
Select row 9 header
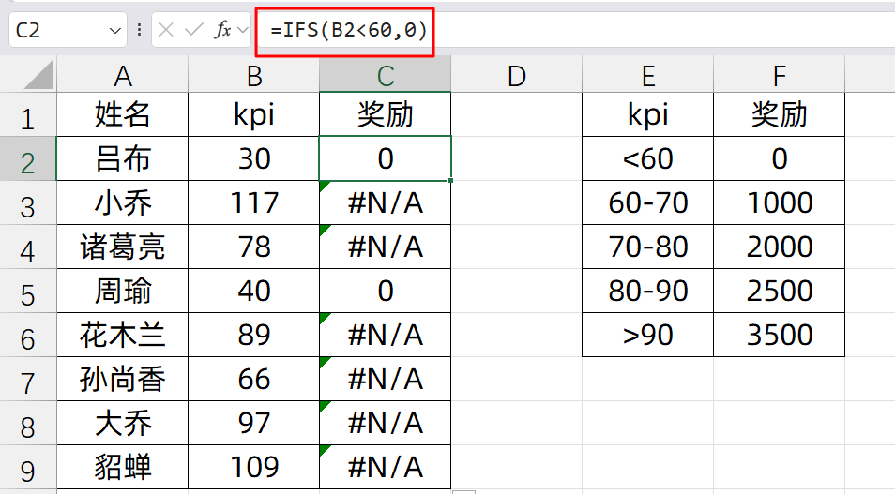(28, 467)
